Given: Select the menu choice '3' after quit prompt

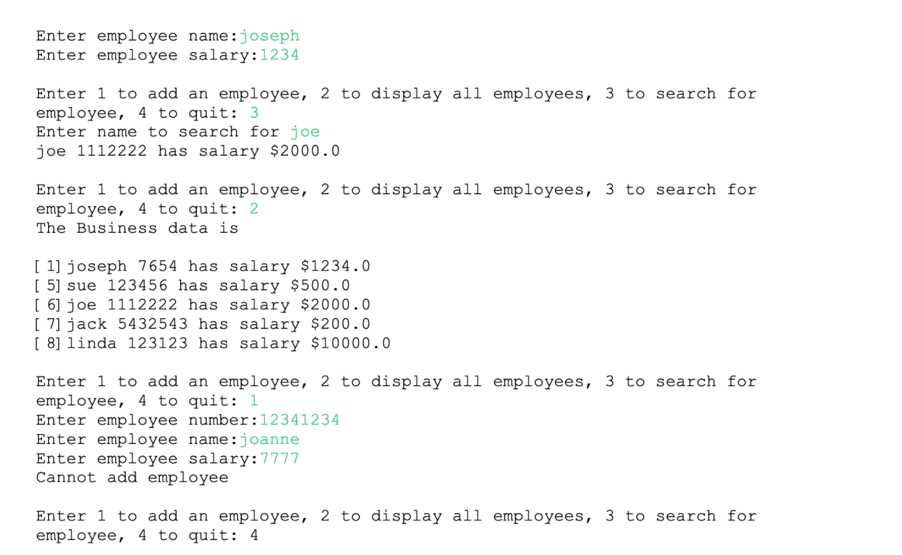Looking at the screenshot, I should 254,112.
